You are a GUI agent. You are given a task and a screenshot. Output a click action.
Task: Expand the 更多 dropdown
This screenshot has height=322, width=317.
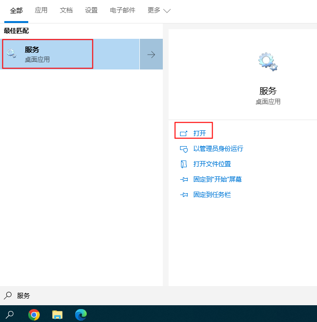pyautogui.click(x=159, y=10)
